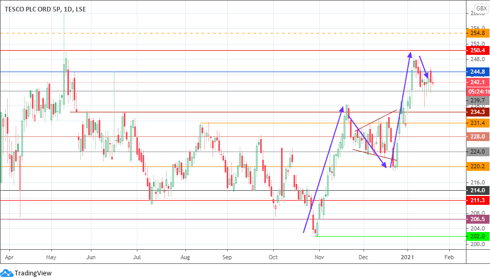The width and height of the screenshot is (490, 278).
Task: Click the 204.0 price axis tick
Action: coord(477,228)
